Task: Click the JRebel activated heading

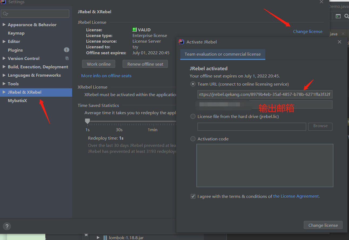Action: (x=209, y=68)
